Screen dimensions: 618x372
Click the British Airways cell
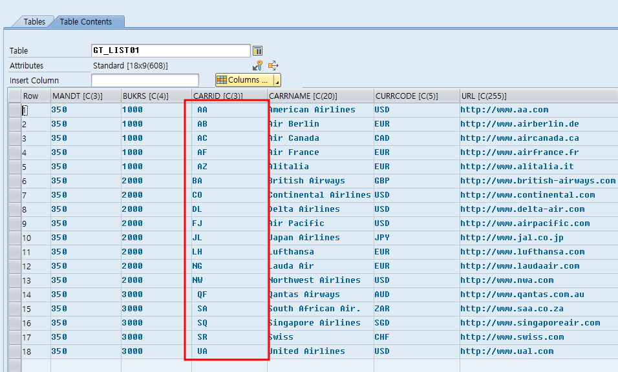click(321, 181)
